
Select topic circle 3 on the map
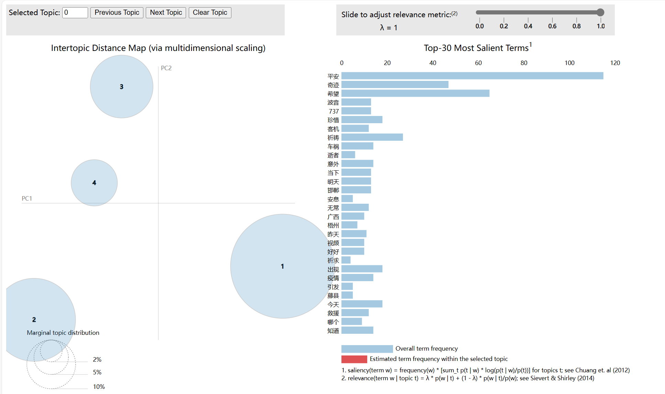point(121,87)
